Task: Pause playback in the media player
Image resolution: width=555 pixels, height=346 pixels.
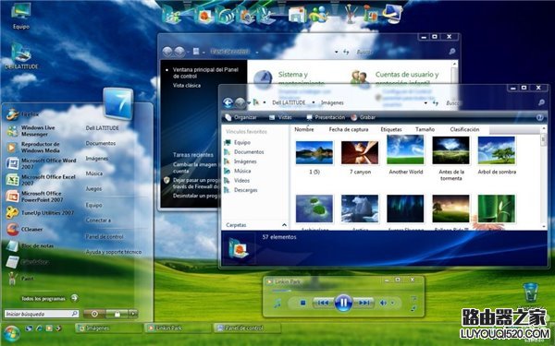Action: coord(343,303)
